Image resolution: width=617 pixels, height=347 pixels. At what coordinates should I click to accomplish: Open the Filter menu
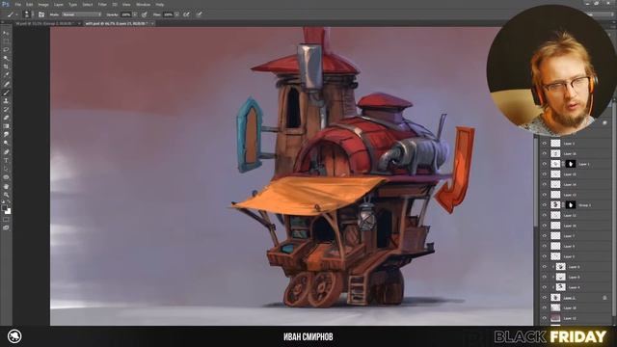click(x=102, y=4)
